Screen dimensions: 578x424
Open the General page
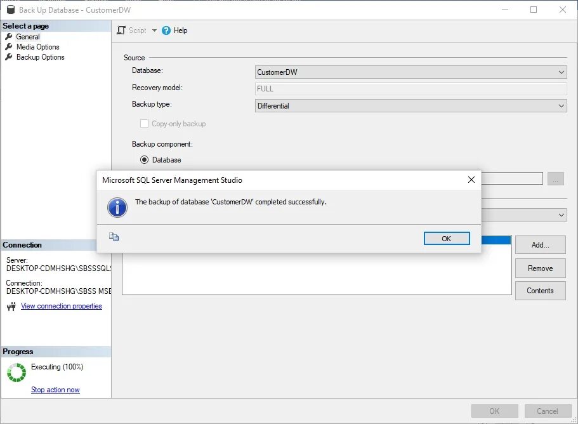[28, 37]
